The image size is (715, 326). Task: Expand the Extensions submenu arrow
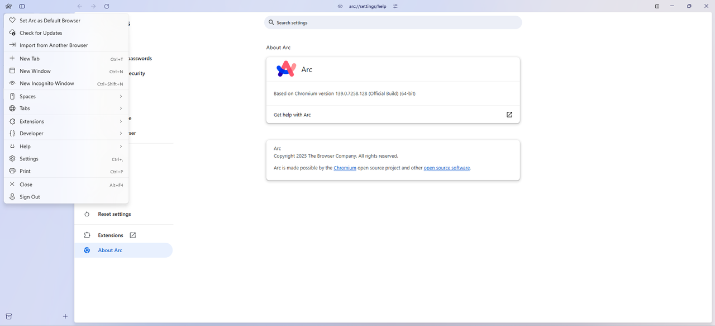point(121,121)
